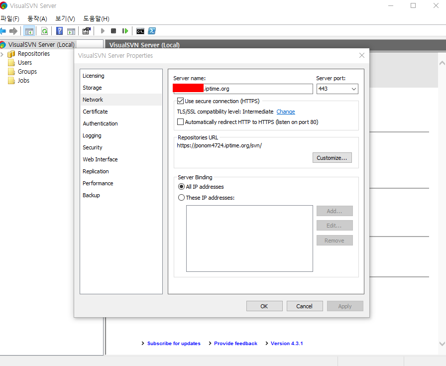Viewport: 446px width, 366px height.
Task: Switch to Security properties page
Action: [x=121, y=147]
